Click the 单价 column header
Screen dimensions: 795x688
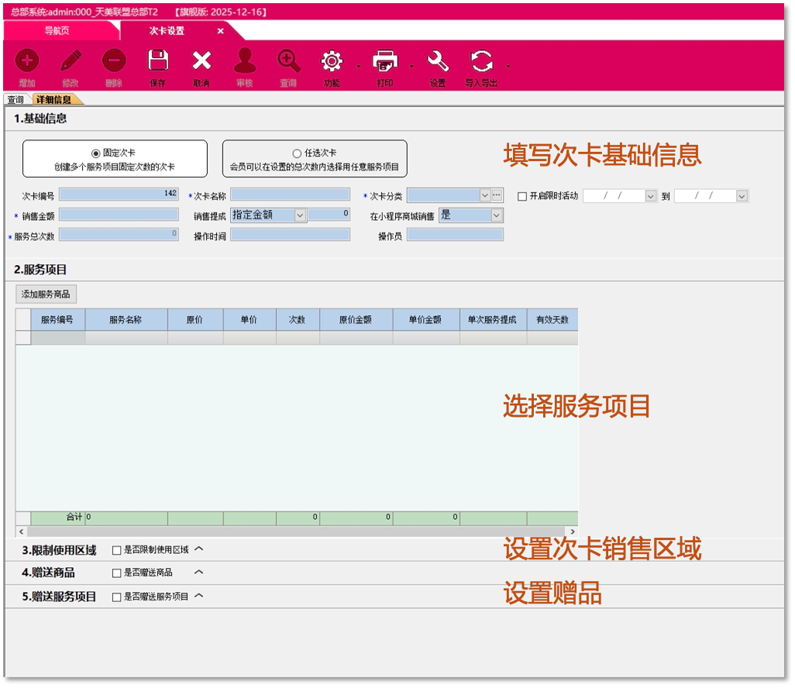[x=250, y=320]
